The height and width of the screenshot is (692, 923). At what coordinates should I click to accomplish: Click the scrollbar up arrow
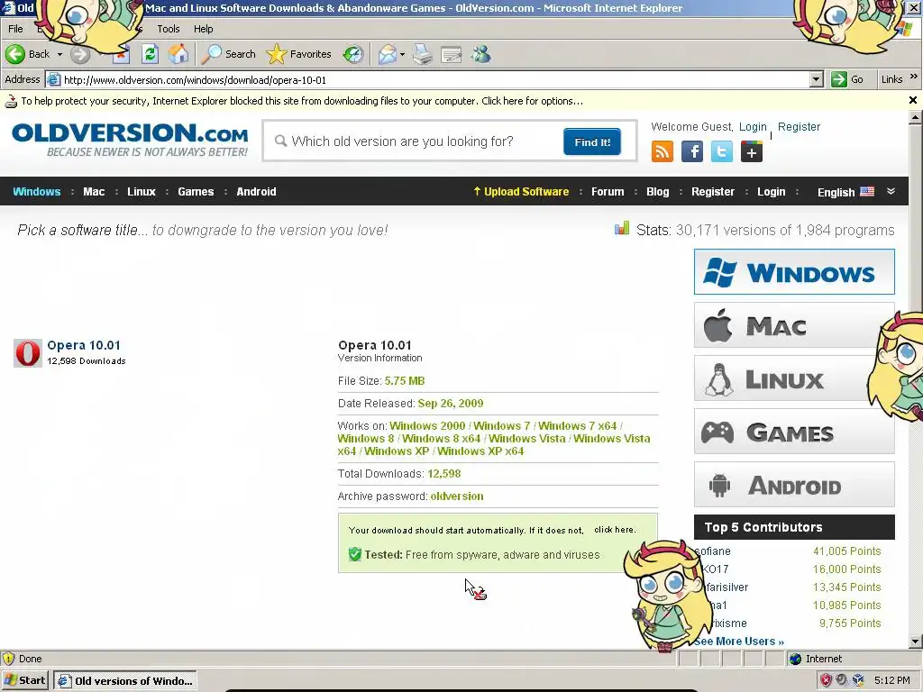(x=915, y=118)
